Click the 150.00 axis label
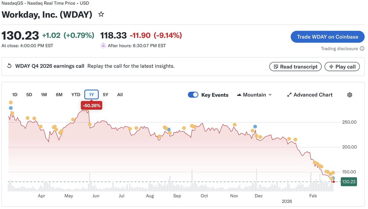Screen dimensions: 368x209 pyautogui.click(x=349, y=172)
